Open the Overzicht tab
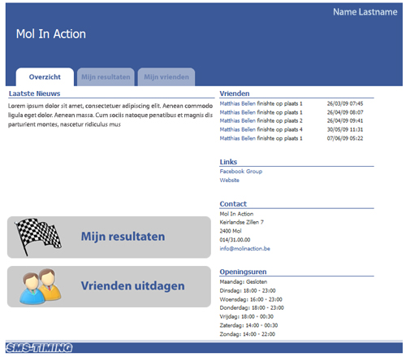 click(45, 77)
